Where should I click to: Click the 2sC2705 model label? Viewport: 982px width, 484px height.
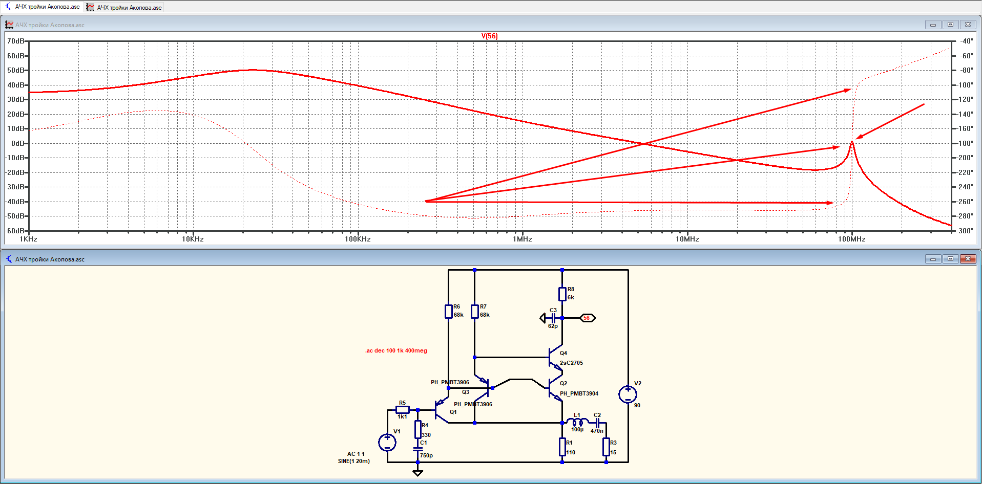[x=571, y=363]
